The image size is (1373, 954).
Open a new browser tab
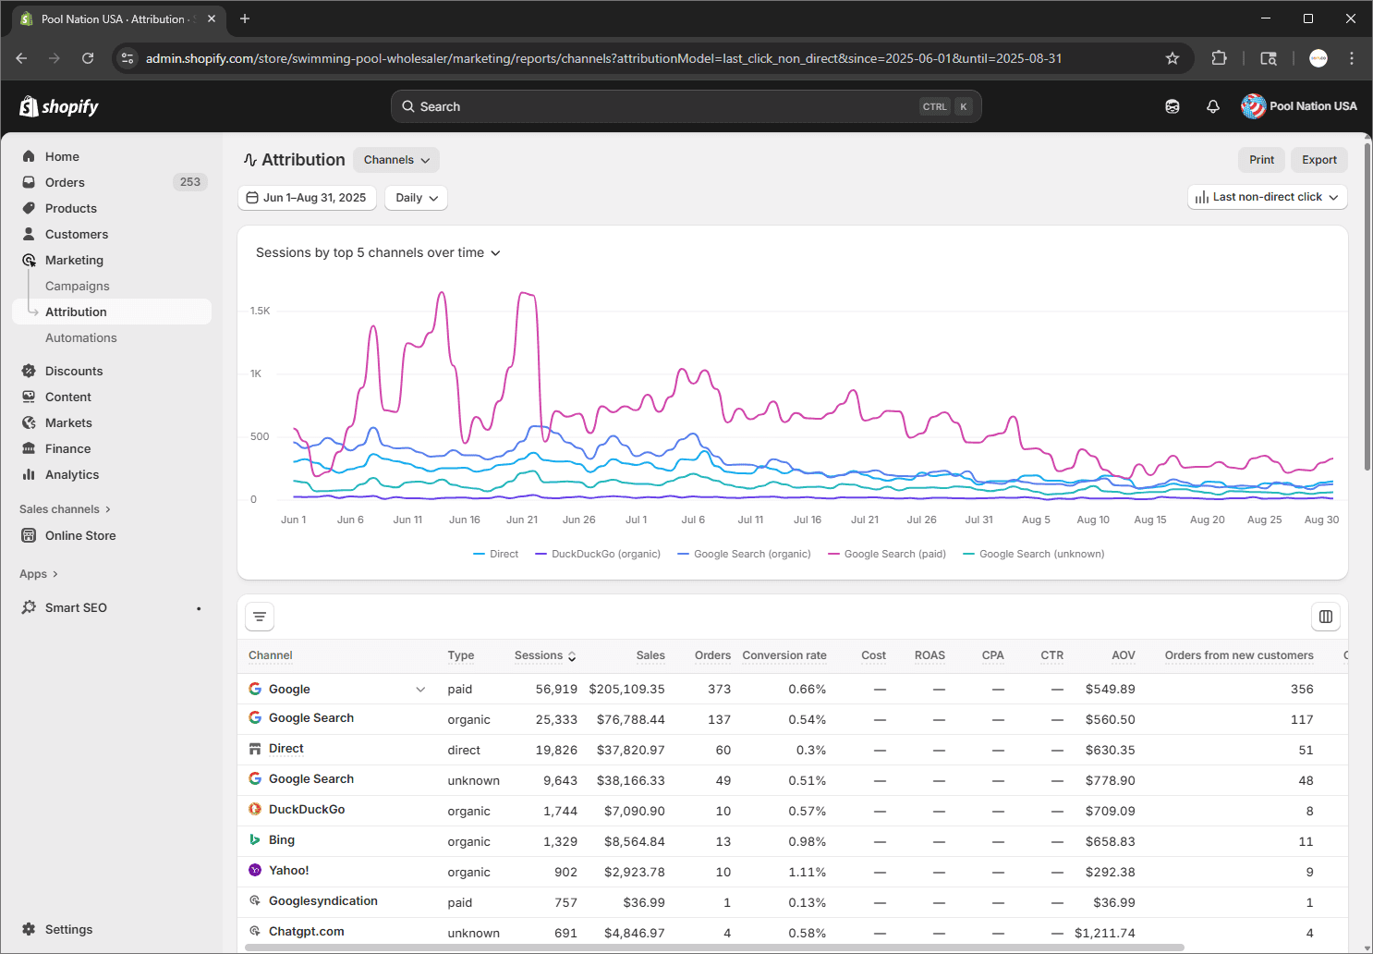[x=245, y=18]
